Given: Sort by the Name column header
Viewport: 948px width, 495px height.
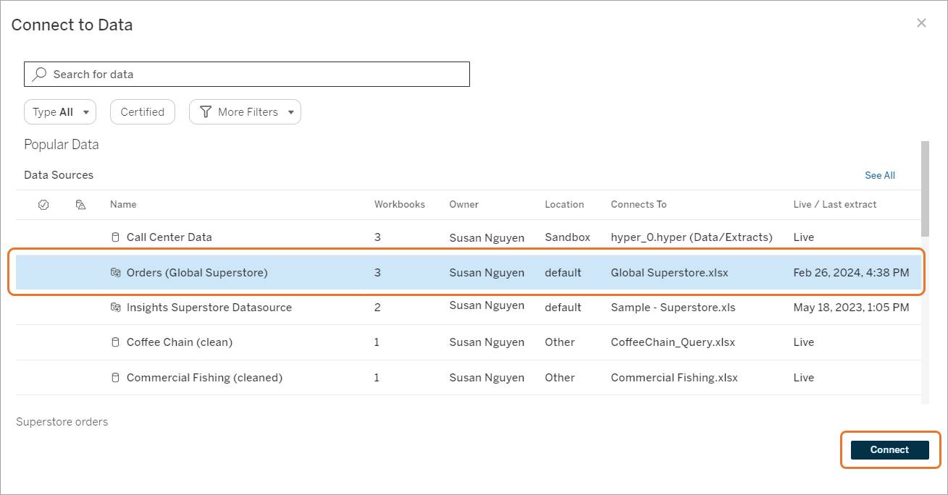Looking at the screenshot, I should (123, 205).
